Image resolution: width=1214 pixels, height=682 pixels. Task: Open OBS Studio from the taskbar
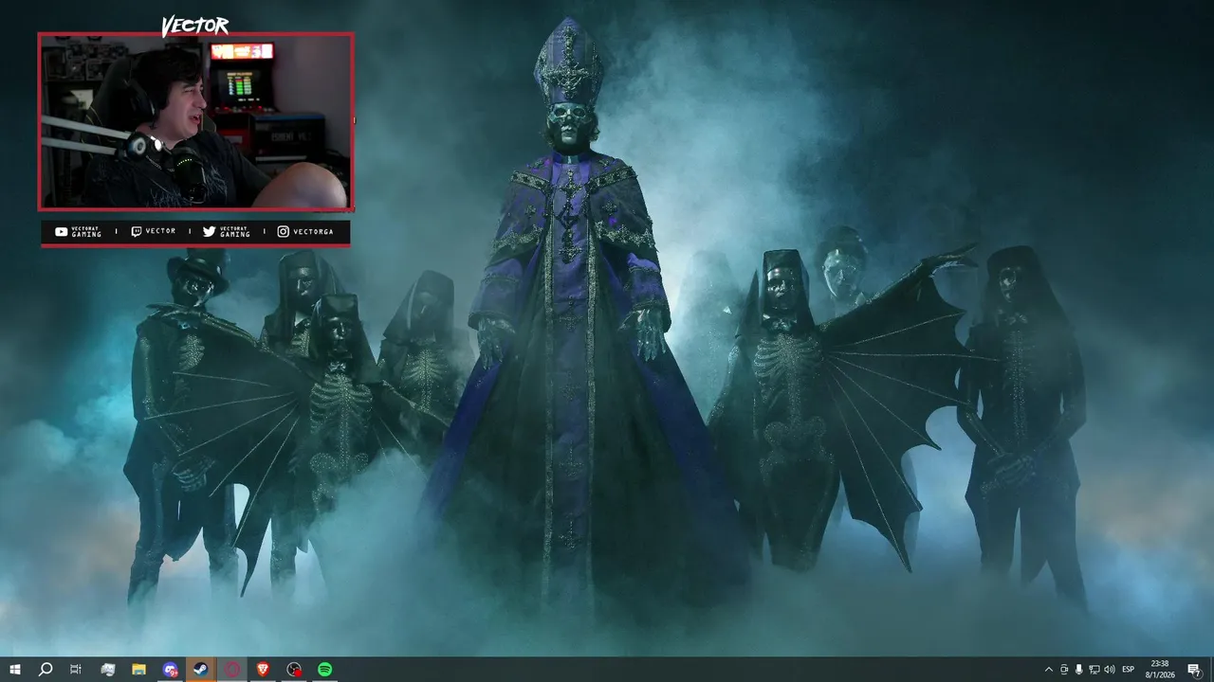pos(294,669)
